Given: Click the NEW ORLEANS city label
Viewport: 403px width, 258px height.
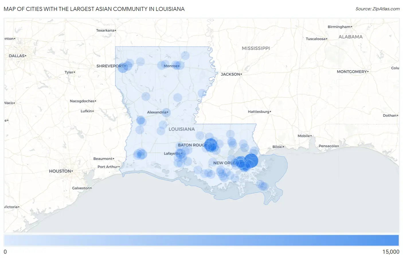Looking at the screenshot, I should (226, 163).
